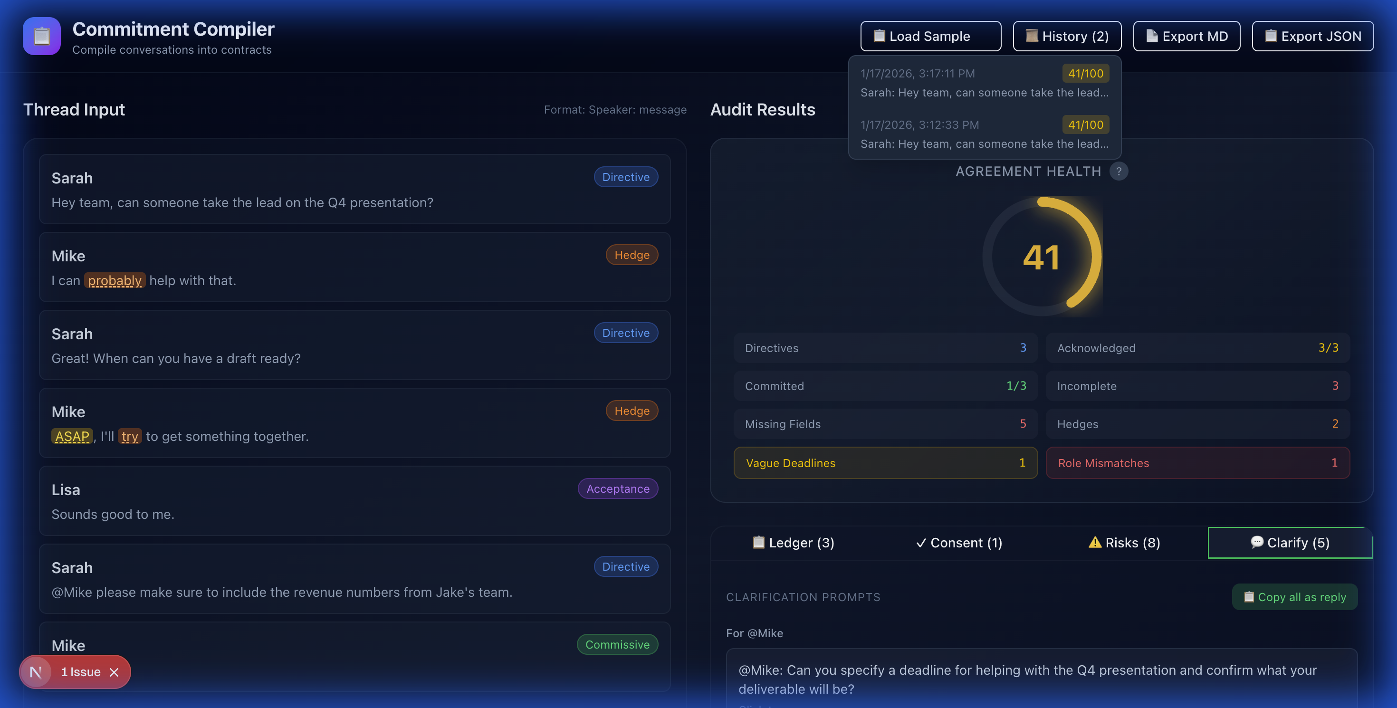Toggle the History (2) dropdown
This screenshot has width=1397, height=708.
click(1066, 36)
